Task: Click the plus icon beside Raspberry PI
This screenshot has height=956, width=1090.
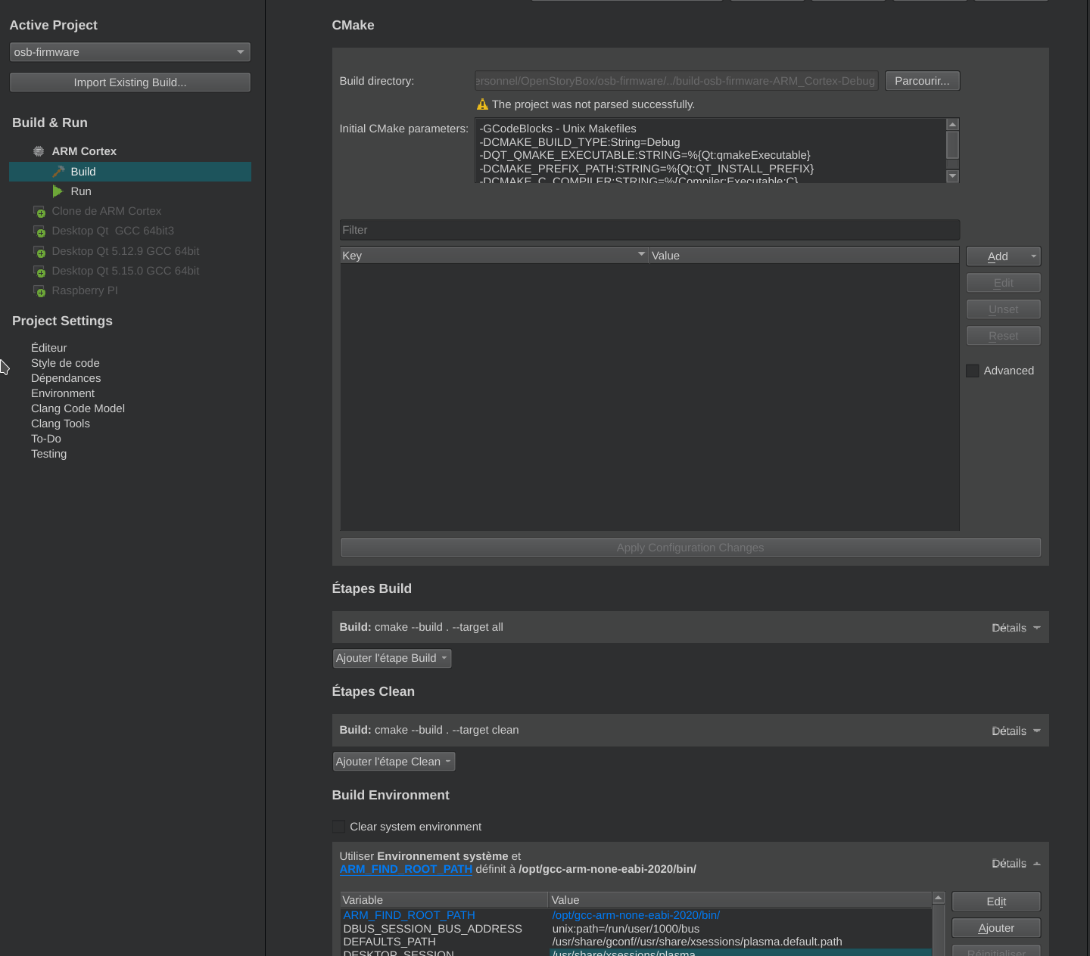Action: pos(39,291)
